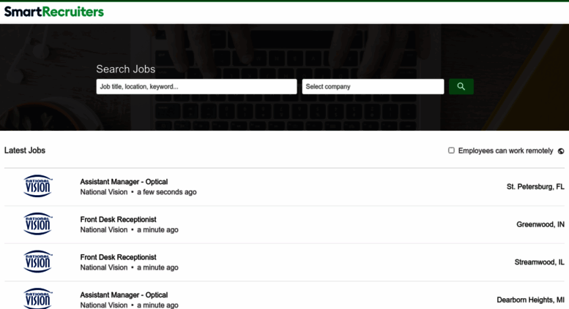Image resolution: width=569 pixels, height=309 pixels.
Task: Click St. Petersburg, FL location text
Action: coord(535,187)
